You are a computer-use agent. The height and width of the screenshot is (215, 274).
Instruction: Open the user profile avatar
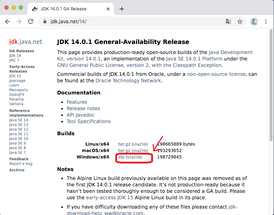tap(254, 21)
